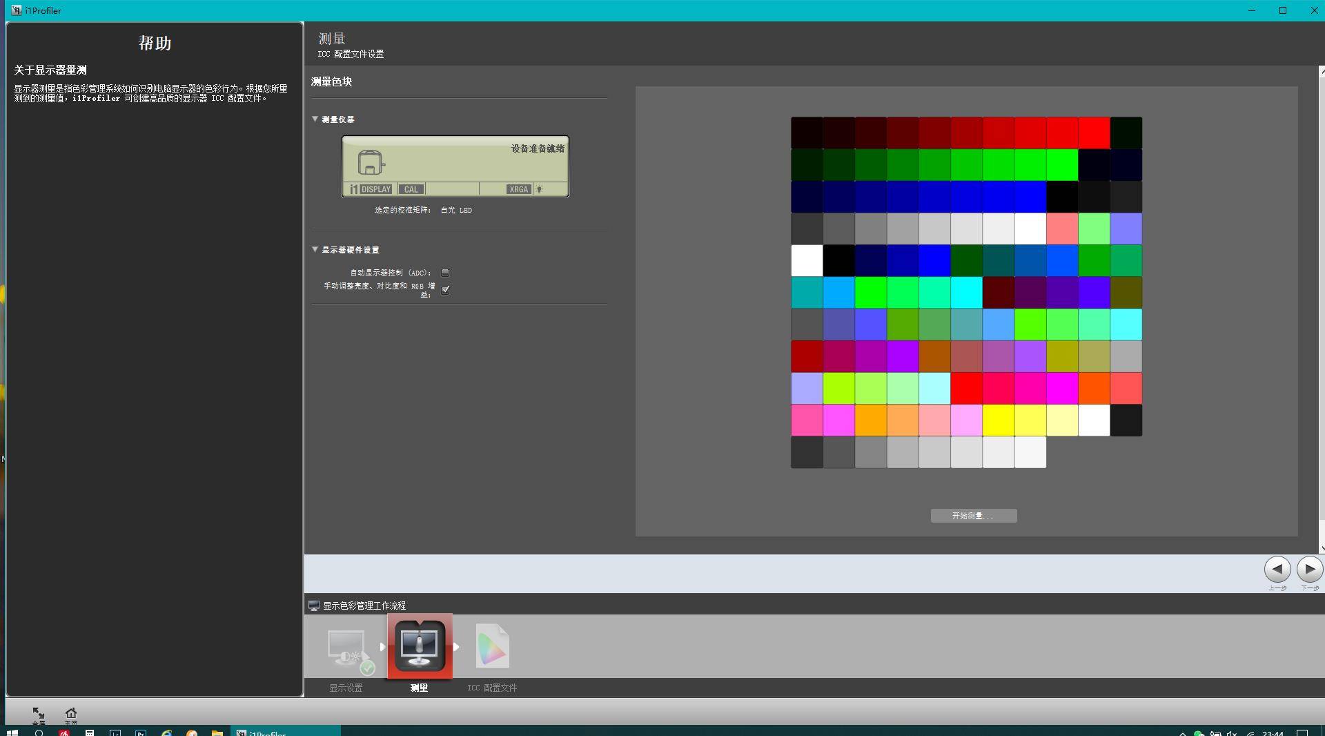Screen dimensions: 1325x736
Task: Enable 自动显示器控制 (ADC) checkbox
Action: click(445, 273)
